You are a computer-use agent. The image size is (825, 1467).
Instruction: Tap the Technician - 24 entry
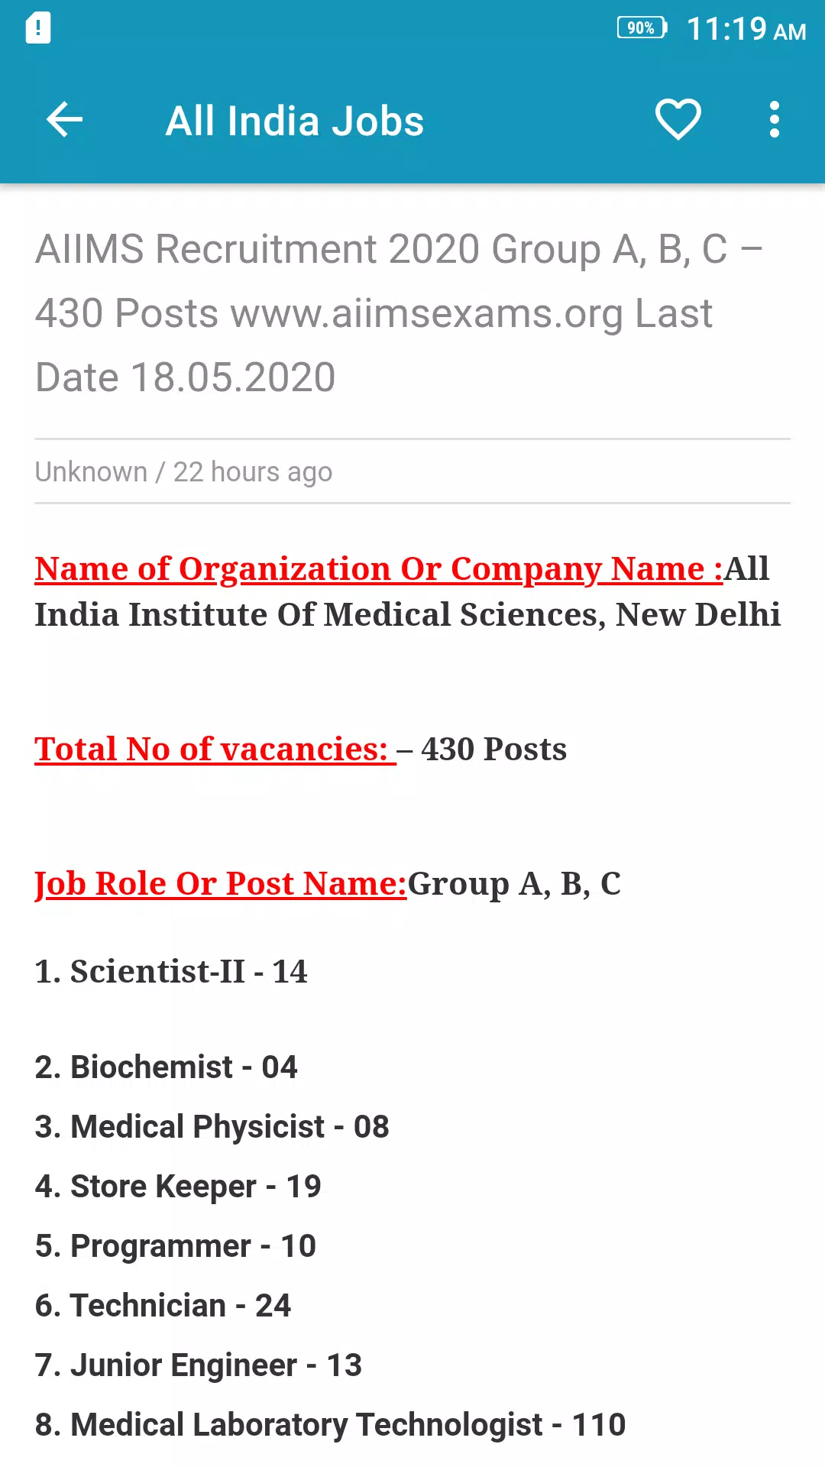click(163, 1306)
